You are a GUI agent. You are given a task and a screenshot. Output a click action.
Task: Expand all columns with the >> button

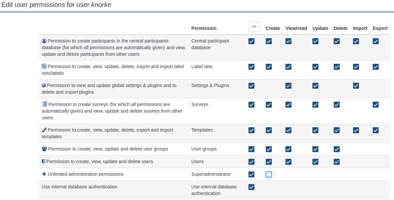(x=254, y=27)
